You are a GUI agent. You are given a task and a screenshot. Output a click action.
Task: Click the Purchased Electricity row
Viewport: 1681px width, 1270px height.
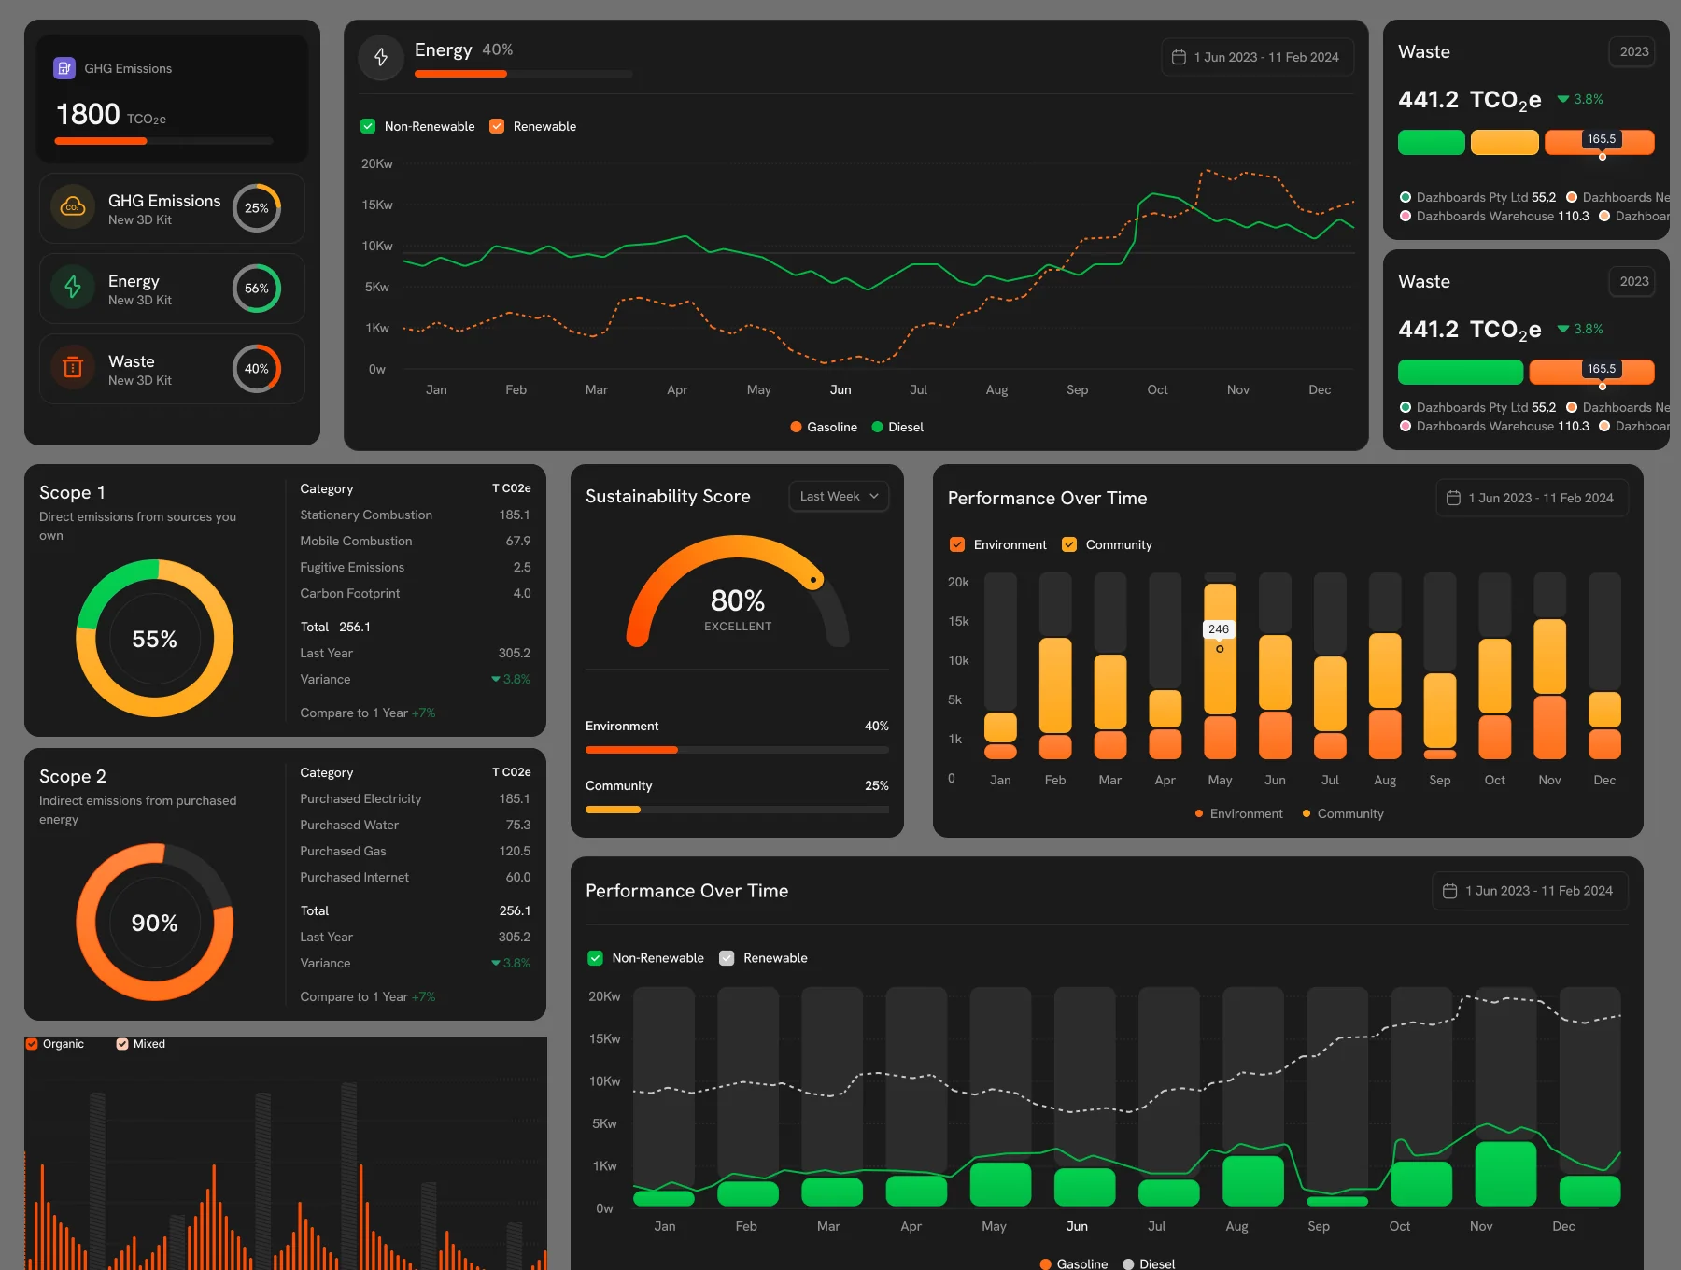point(416,798)
